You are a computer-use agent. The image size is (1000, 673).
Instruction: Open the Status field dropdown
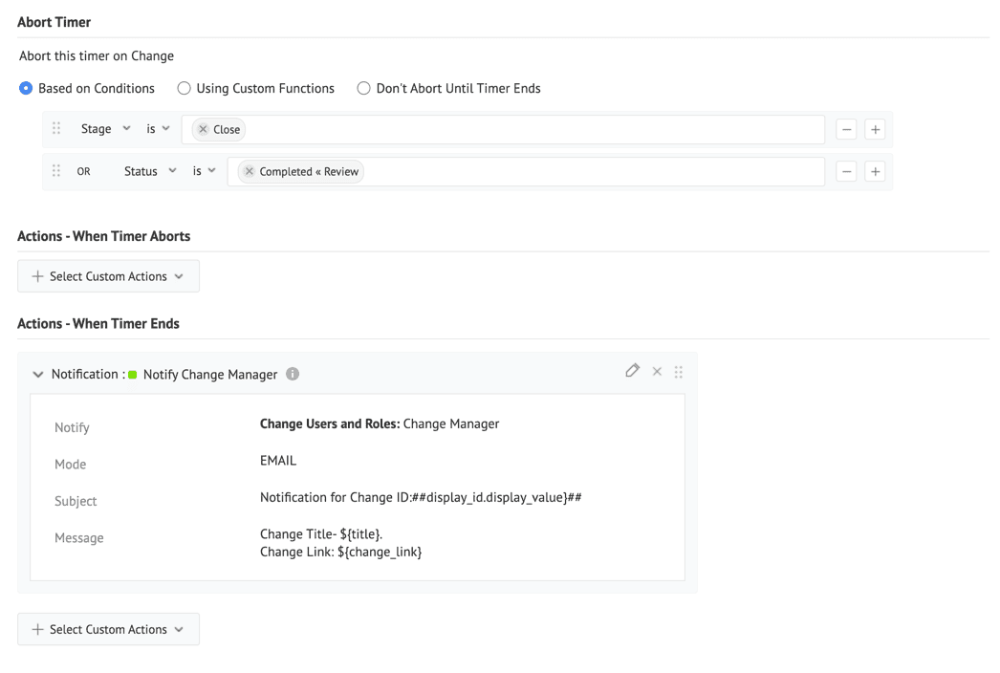(150, 171)
